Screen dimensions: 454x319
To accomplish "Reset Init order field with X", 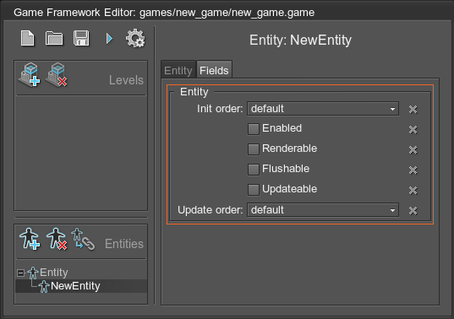I will coord(413,109).
